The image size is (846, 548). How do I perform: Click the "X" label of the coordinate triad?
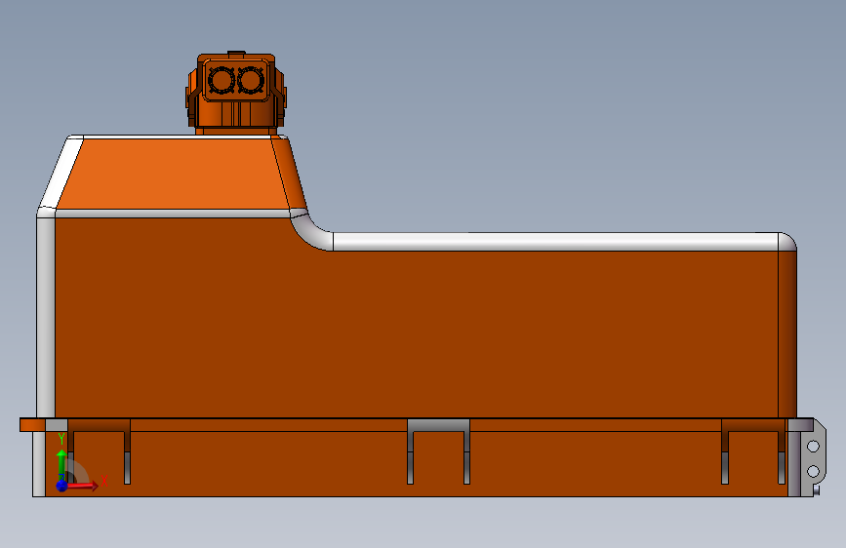(x=104, y=480)
